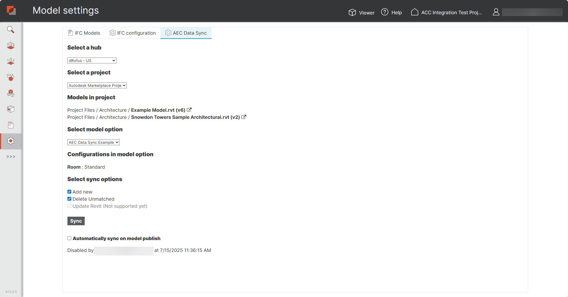Open the geometric shapes icon in sidebar
Viewport: 568px width, 297px height.
pos(11,77)
